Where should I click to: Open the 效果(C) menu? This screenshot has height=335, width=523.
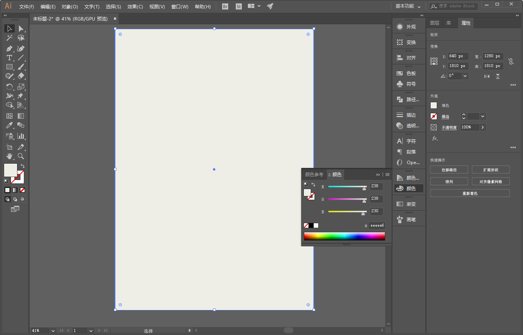tap(135, 7)
